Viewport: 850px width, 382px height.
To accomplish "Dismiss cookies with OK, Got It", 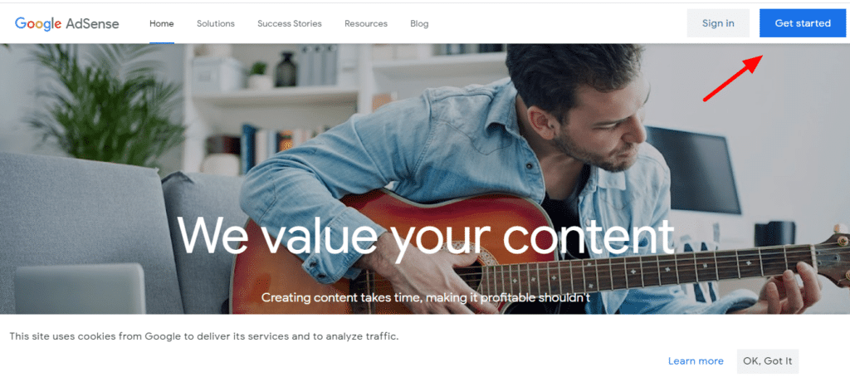I will click(768, 361).
